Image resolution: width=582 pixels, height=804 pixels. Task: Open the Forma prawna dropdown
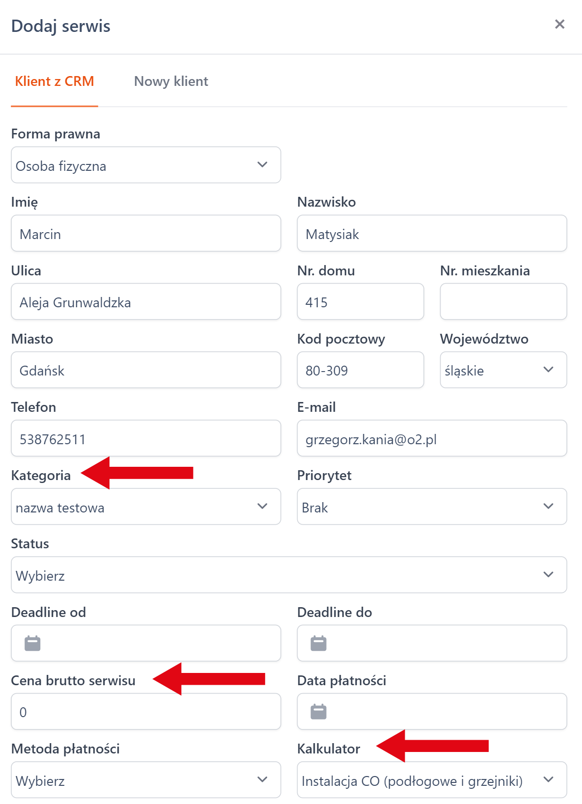(146, 165)
